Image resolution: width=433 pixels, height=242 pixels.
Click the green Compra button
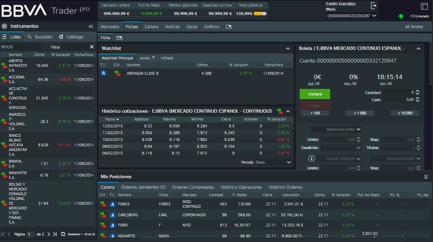pos(315,94)
